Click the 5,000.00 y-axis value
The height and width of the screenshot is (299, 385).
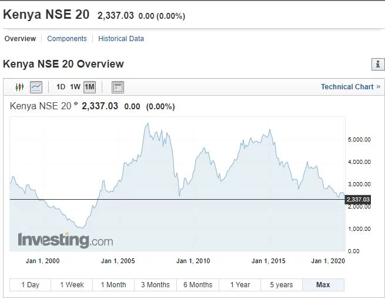359,140
